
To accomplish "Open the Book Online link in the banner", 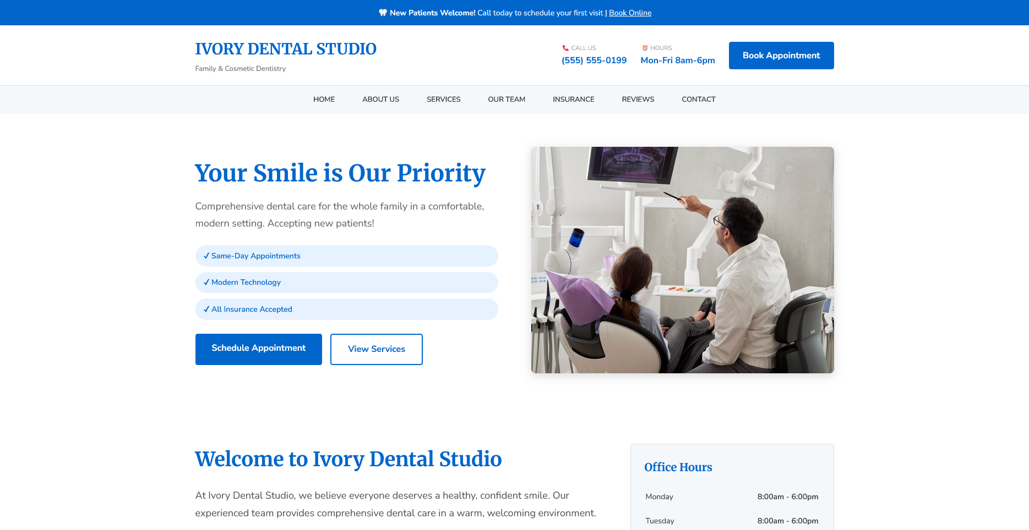I will [x=630, y=13].
